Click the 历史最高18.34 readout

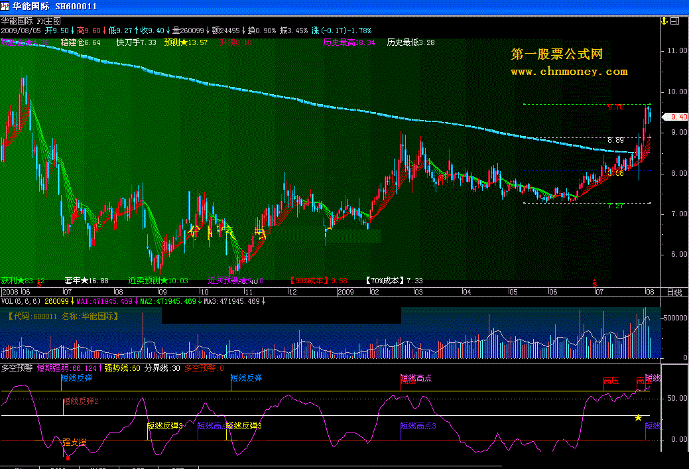[349, 42]
